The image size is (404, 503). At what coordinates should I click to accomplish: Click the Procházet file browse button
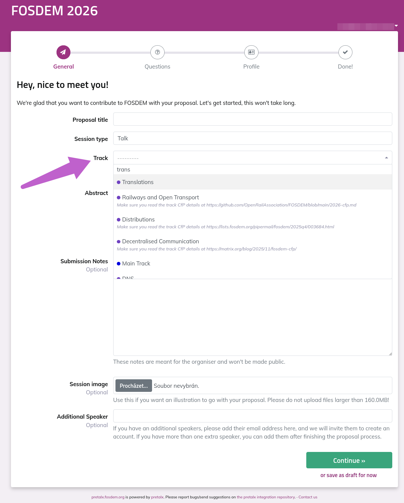point(133,386)
